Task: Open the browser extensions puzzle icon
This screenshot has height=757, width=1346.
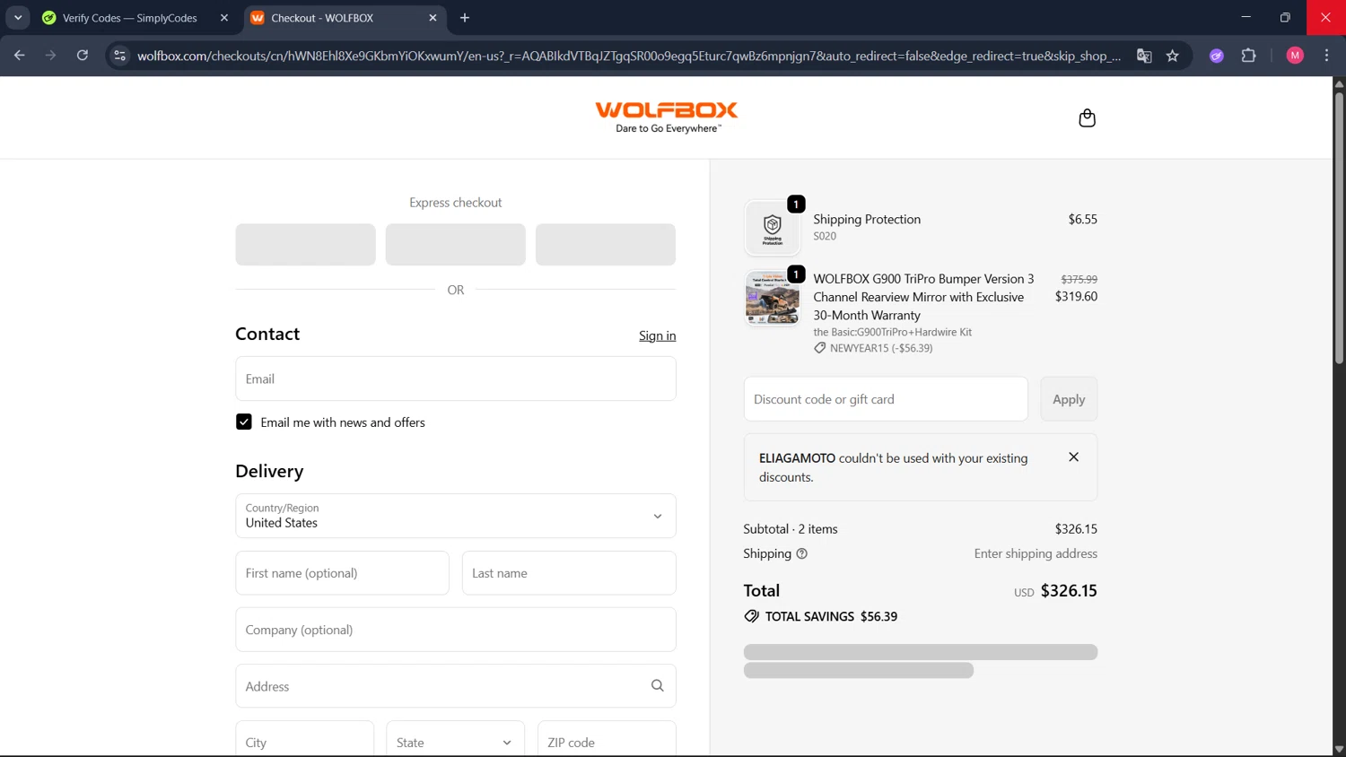Action: click(x=1248, y=56)
